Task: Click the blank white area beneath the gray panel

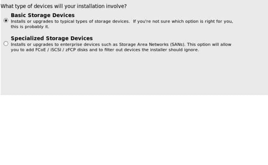Action: (134, 130)
